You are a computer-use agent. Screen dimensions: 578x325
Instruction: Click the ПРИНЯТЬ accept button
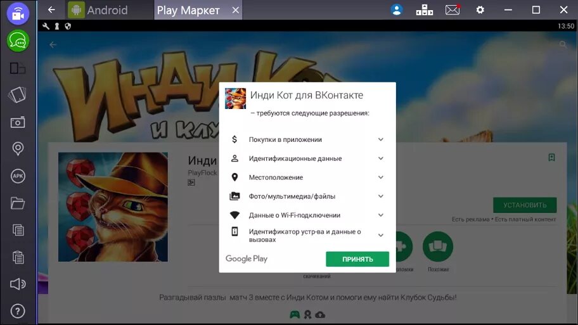[357, 259]
